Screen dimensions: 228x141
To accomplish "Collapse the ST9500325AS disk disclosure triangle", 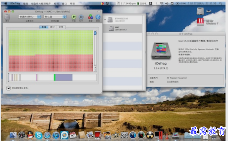I will click(x=105, y=19).
